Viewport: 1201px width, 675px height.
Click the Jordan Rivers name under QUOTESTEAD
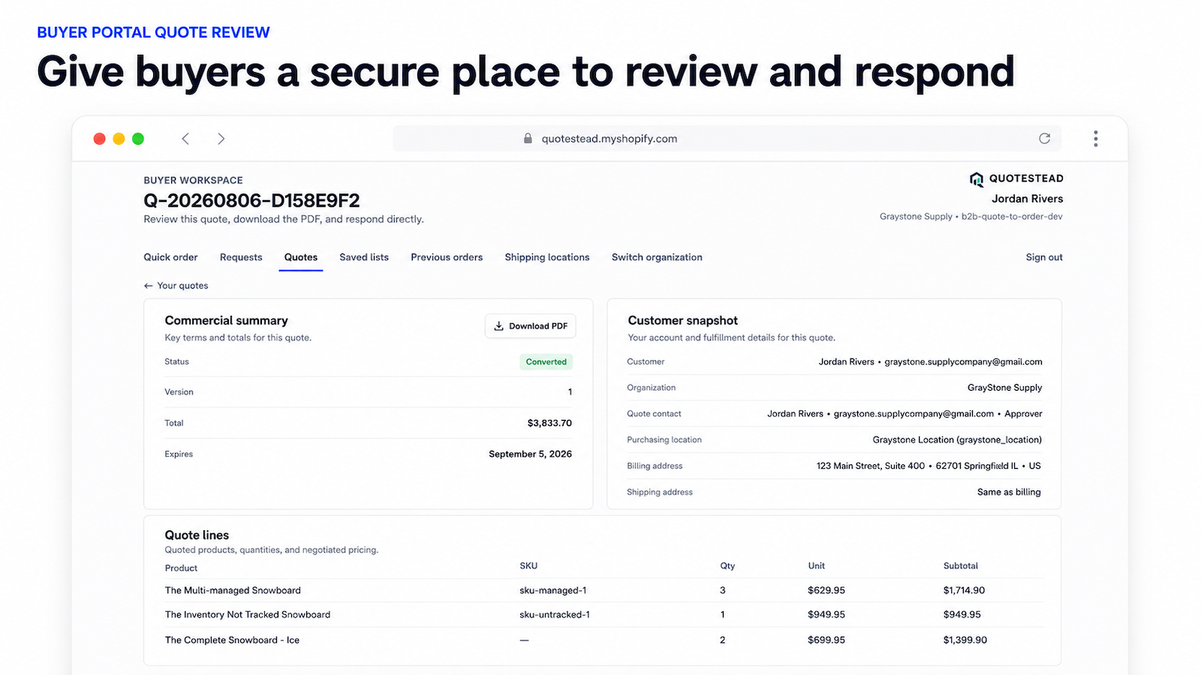[x=1027, y=199]
